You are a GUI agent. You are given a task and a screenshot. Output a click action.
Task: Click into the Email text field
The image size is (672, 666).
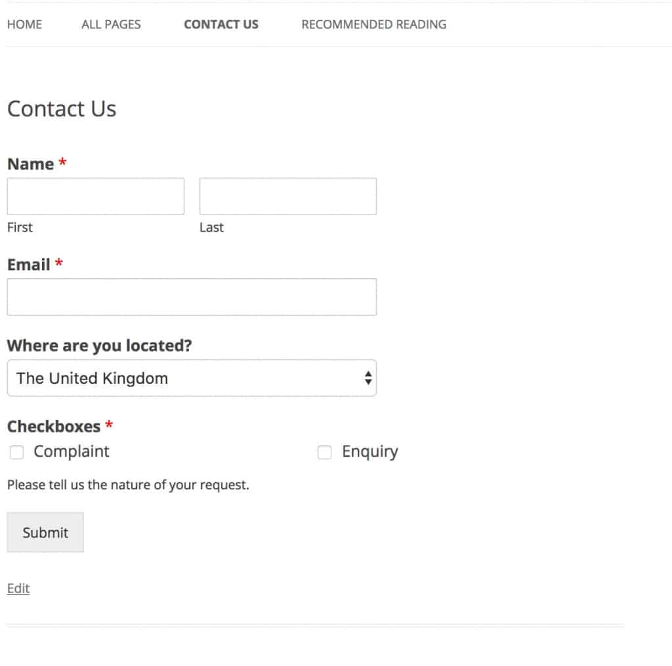click(x=192, y=297)
